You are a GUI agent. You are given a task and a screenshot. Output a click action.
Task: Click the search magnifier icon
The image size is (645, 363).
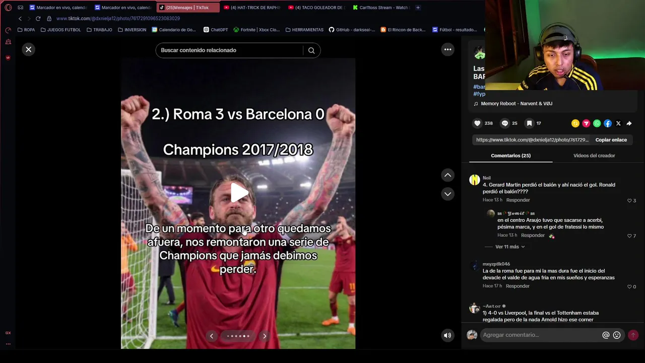point(311,50)
